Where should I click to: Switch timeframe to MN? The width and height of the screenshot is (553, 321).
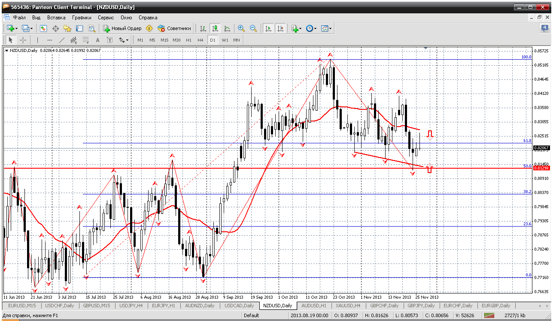pos(237,40)
